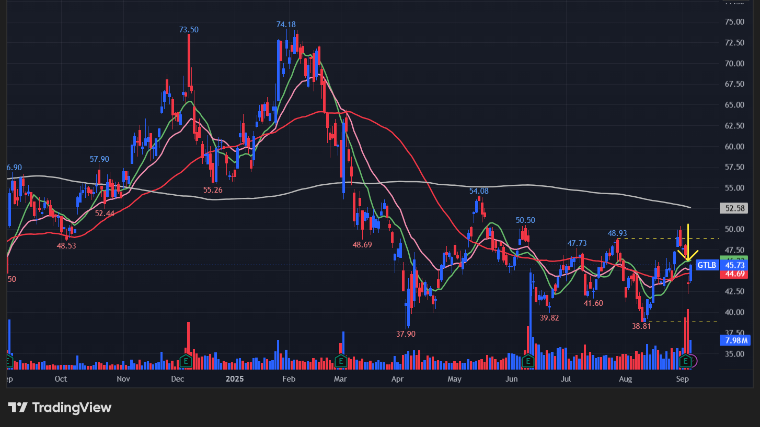Click Dec on the time axis
Screen dimensions: 760x427
(177, 379)
